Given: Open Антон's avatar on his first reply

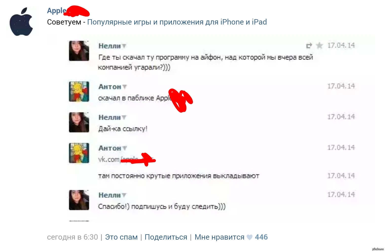Looking at the screenshot, I should click(x=79, y=92).
